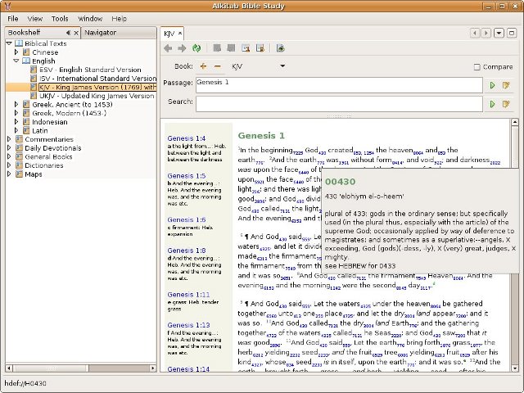Image resolution: width=524 pixels, height=393 pixels.
Task: Click the forward arrow in KJV toolbar
Action: pos(182,48)
